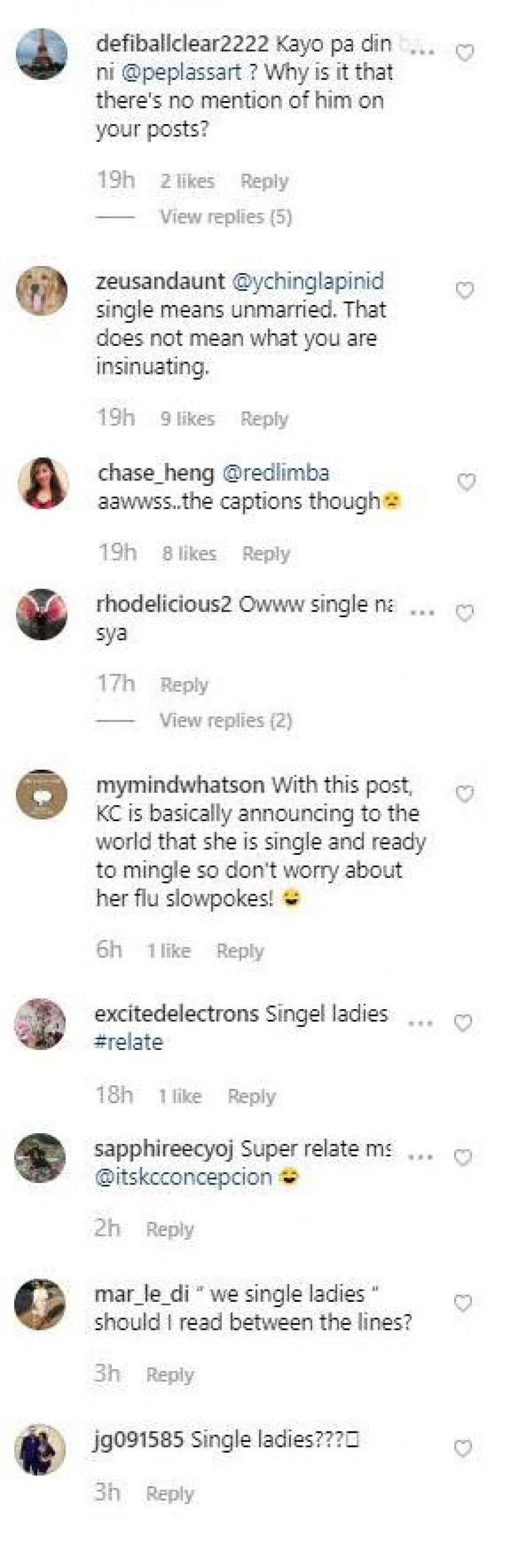Reply to zeusandaunt's comment

264,418
